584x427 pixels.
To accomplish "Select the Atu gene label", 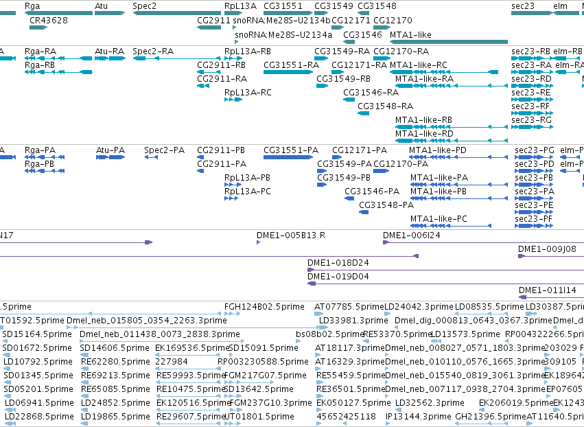I will 101,6.
